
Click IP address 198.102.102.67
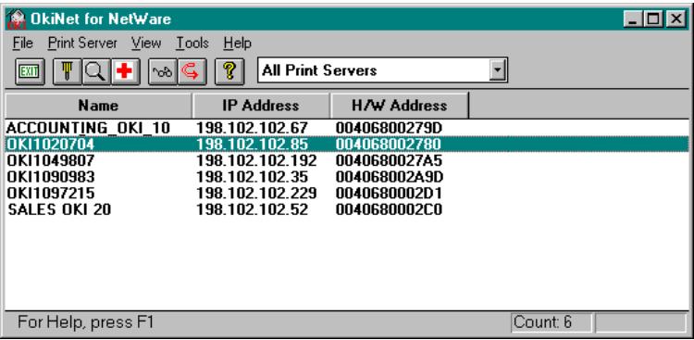pyautogui.click(x=252, y=129)
